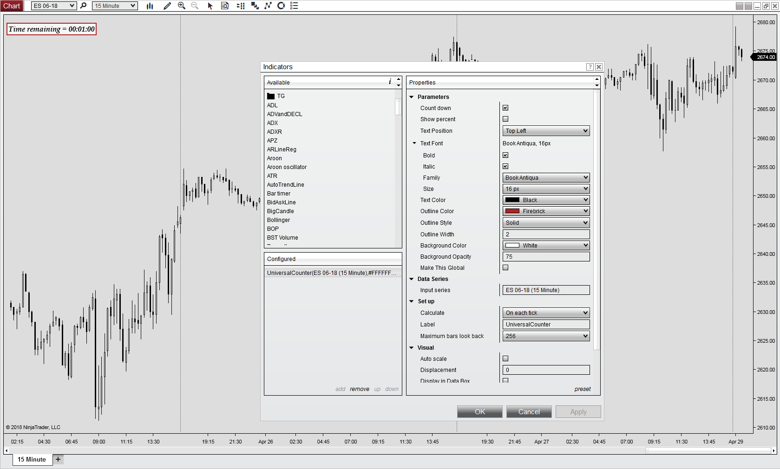The width and height of the screenshot is (780, 469).
Task: Close the Indicators dialog
Action: tap(599, 67)
